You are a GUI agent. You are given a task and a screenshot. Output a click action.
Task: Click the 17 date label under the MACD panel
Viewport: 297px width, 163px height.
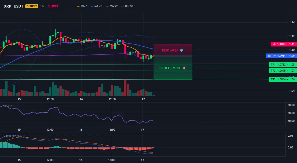pos(142,160)
